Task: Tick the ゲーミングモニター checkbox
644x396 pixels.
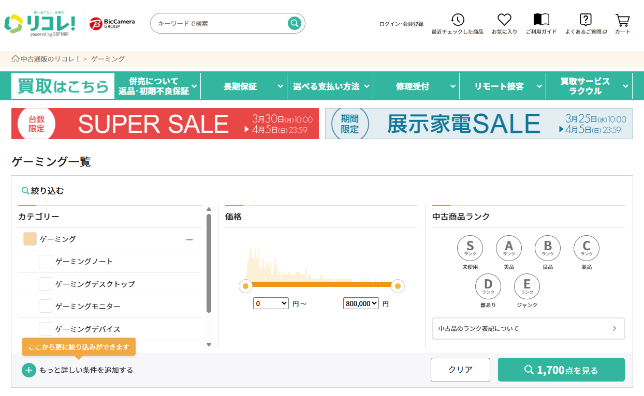Action: pyautogui.click(x=46, y=307)
